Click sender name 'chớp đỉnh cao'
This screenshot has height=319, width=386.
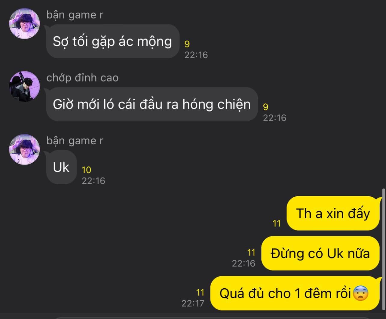coord(82,78)
